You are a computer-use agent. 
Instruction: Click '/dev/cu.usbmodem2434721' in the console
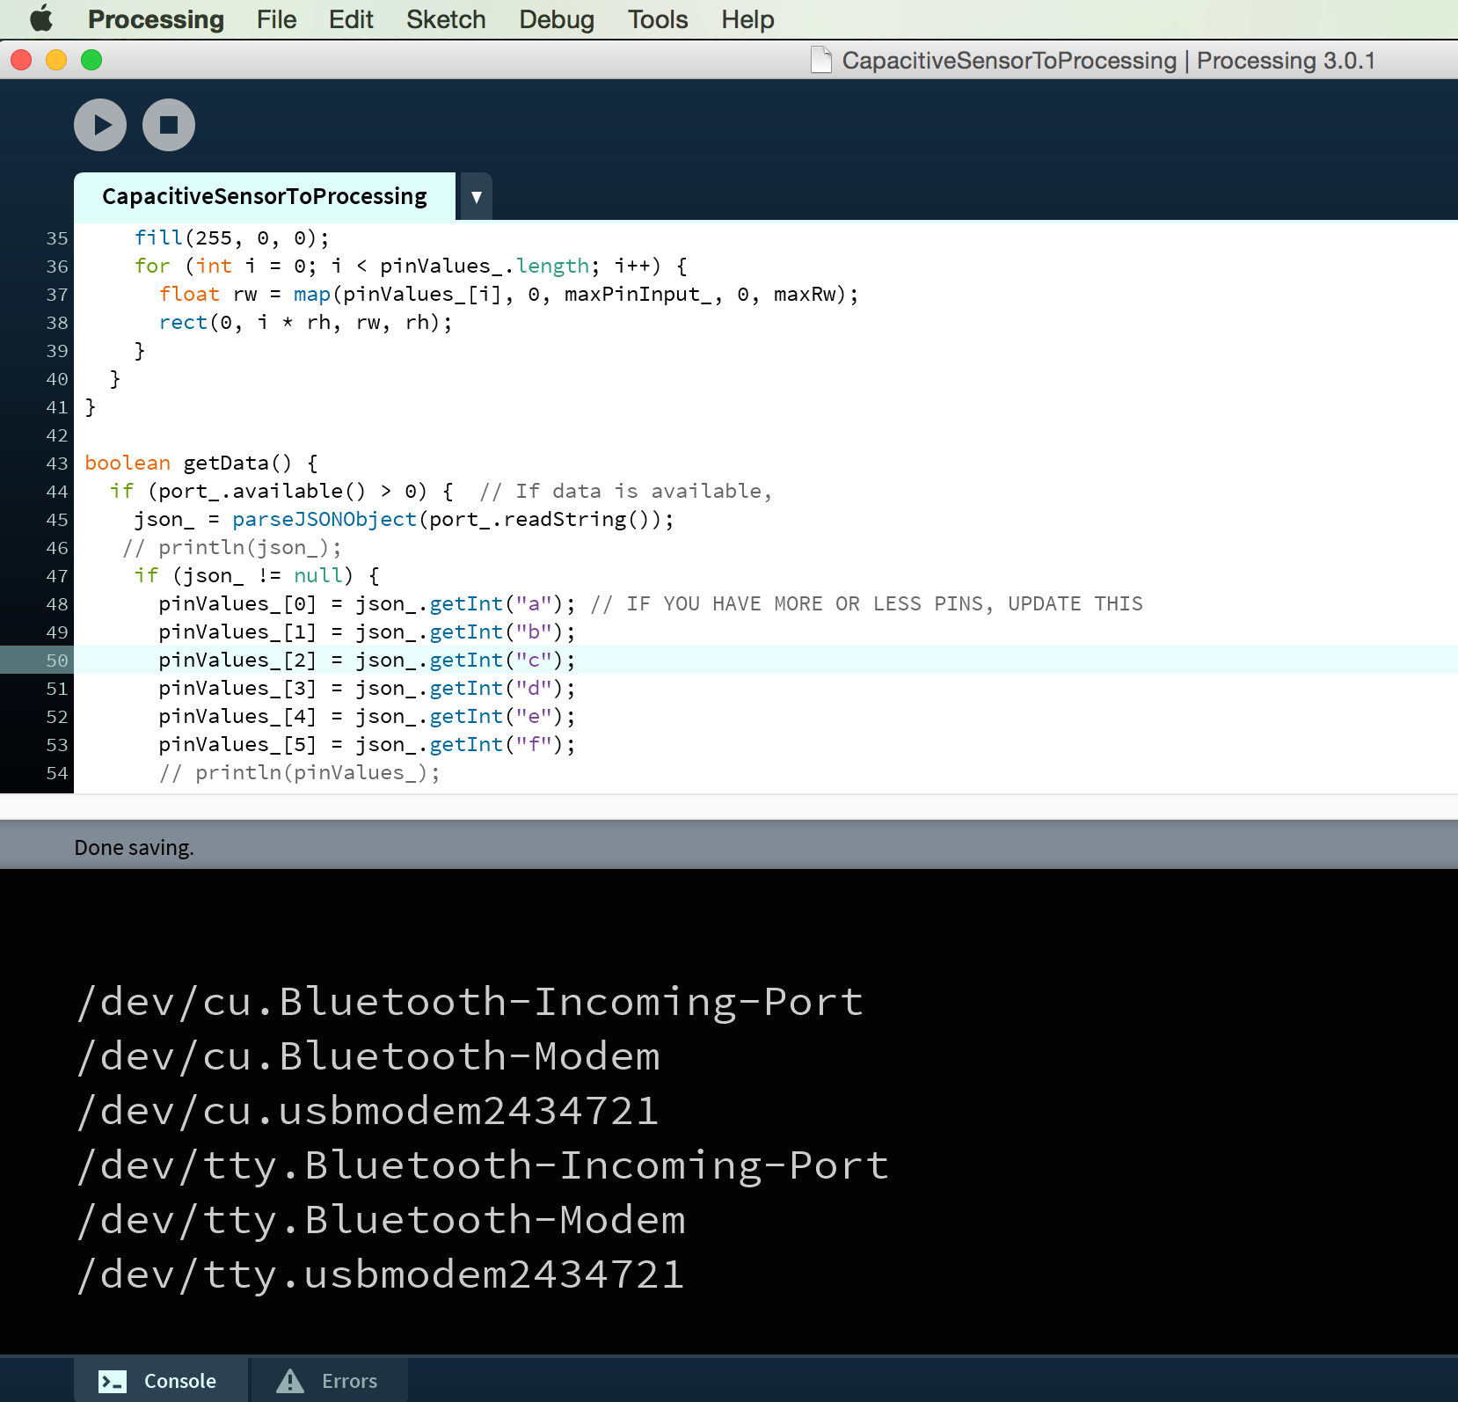tap(368, 1111)
